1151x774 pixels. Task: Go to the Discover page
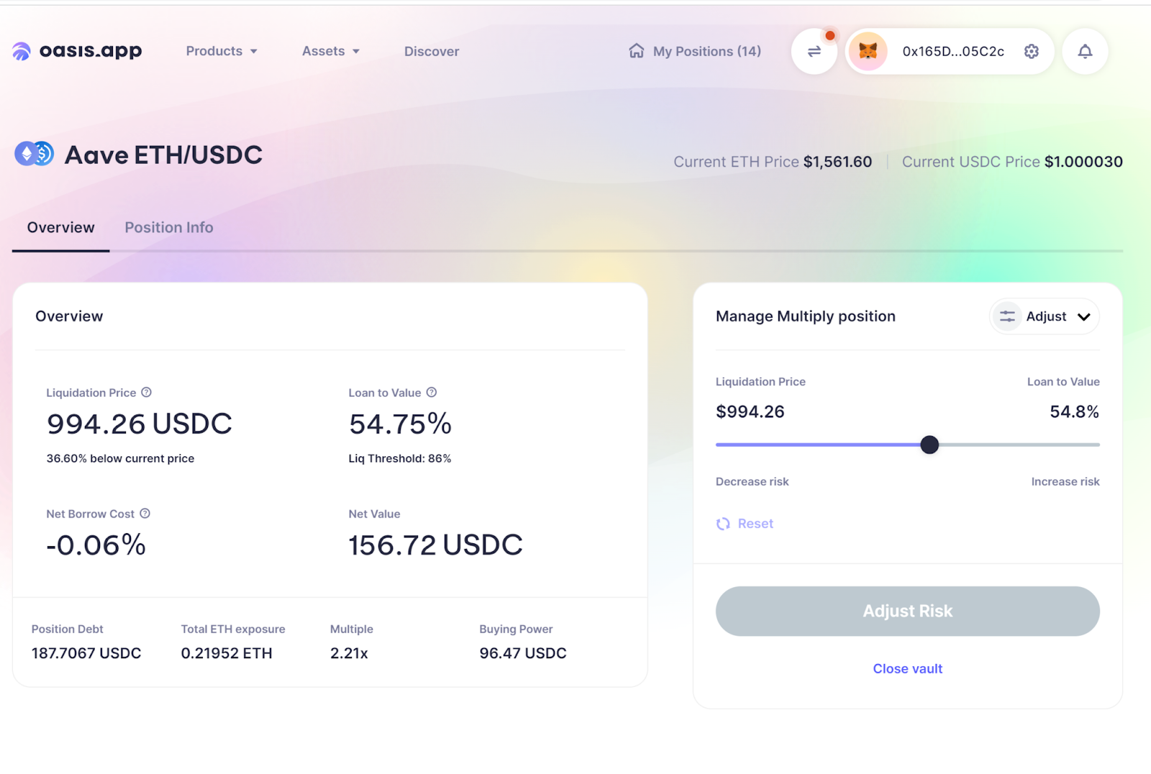[432, 51]
